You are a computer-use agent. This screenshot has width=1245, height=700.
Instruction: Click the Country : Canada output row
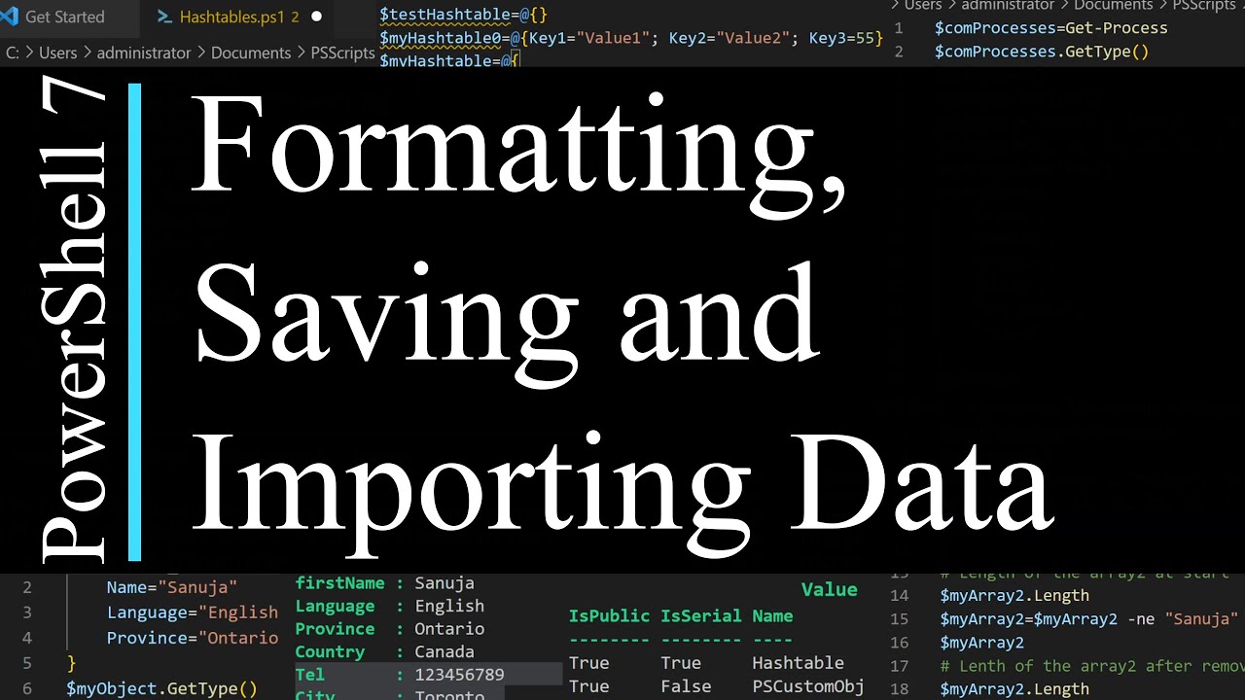pyautogui.click(x=385, y=652)
